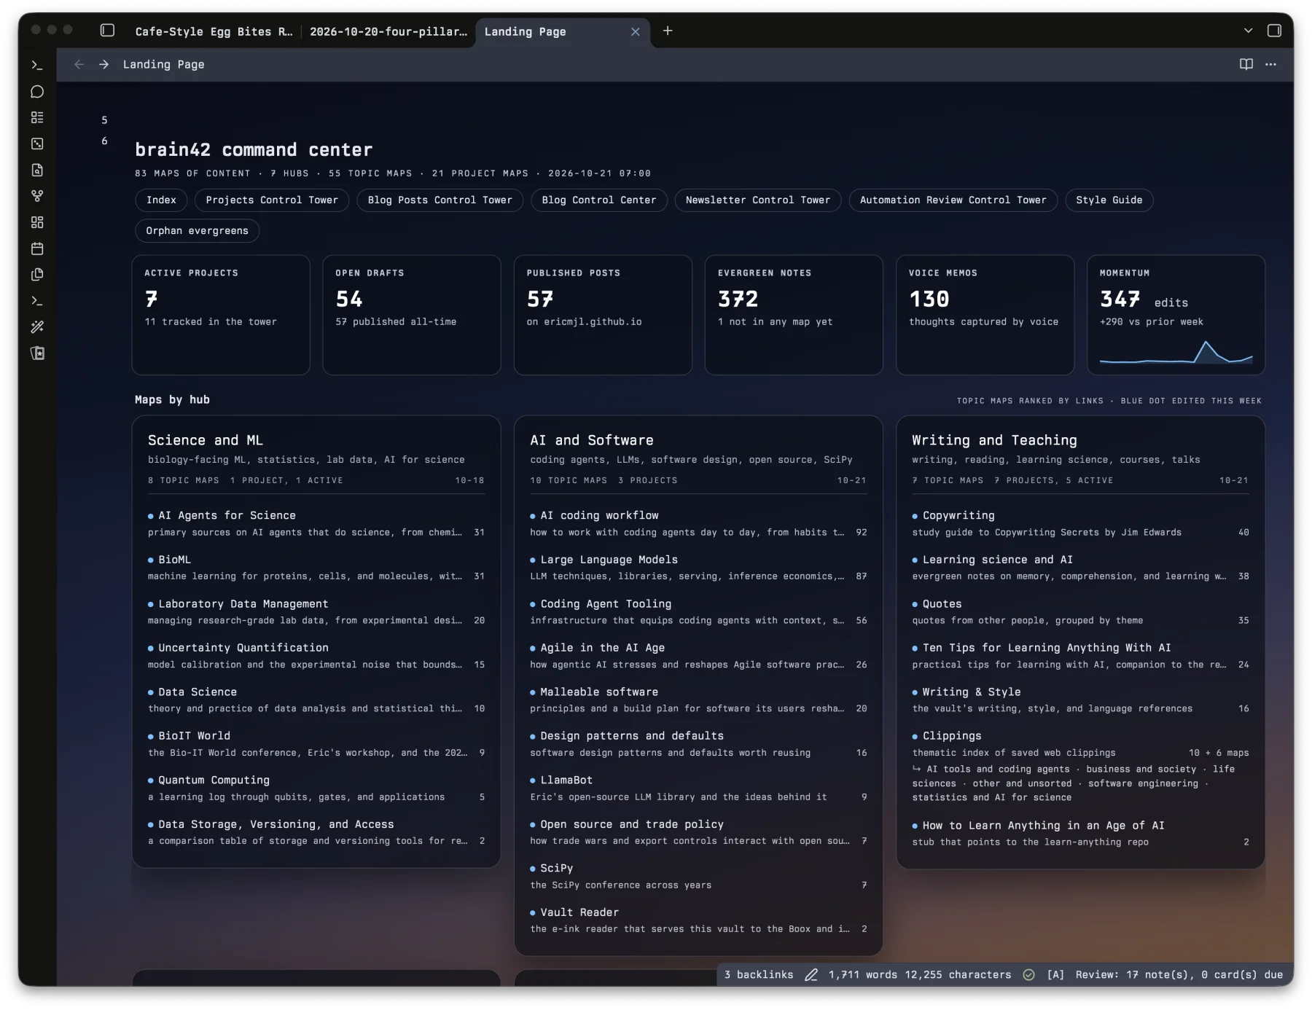Screen dimensions: 1312x1010
Task: Open a random note with dice icon
Action: [x=37, y=144]
